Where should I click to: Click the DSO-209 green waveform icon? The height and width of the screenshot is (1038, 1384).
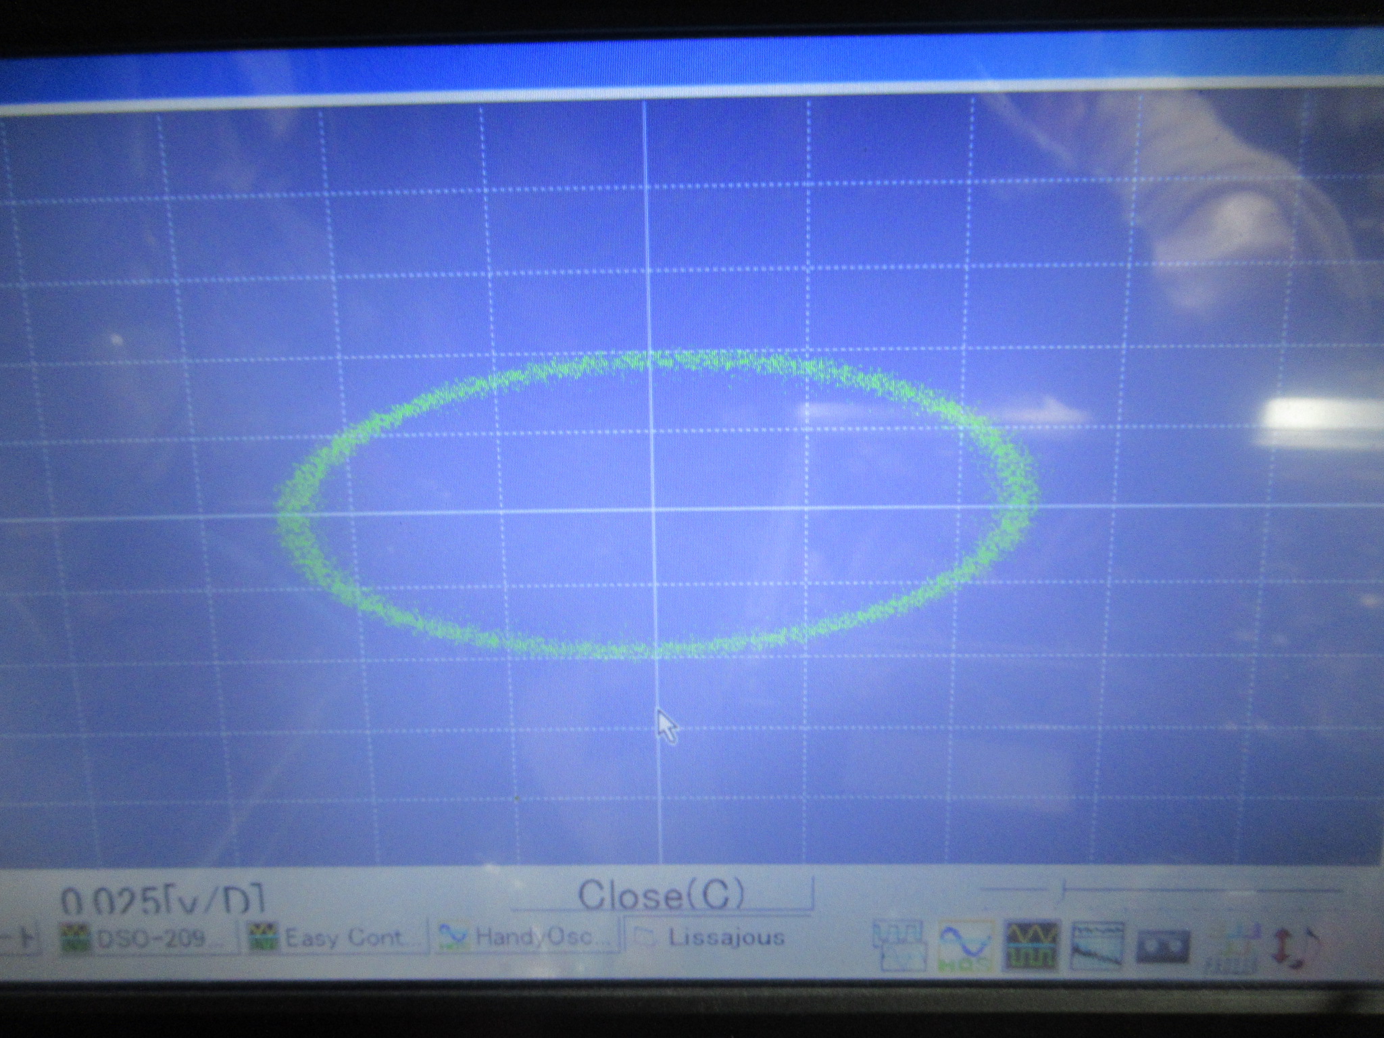[x=74, y=938]
